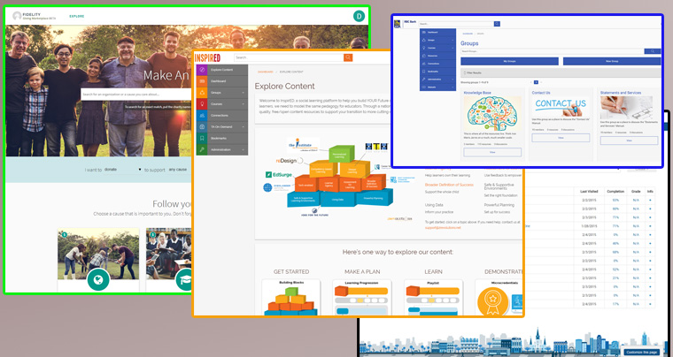
Task: Click the Explore Content compass icon in InspirED sidebar
Action: (x=202, y=70)
